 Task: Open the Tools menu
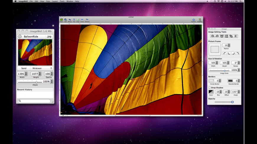[x=62, y=1]
